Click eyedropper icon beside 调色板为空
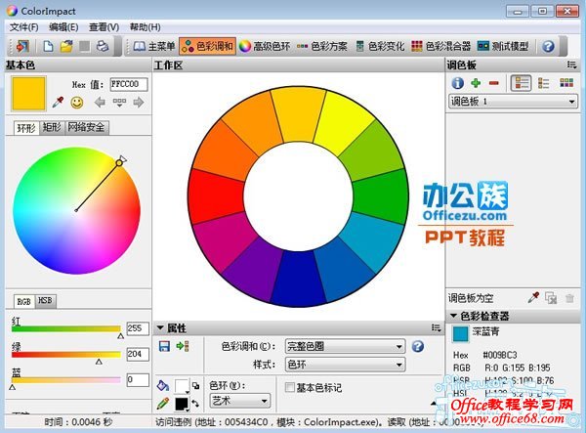This screenshot has width=586, height=433. pos(533,298)
